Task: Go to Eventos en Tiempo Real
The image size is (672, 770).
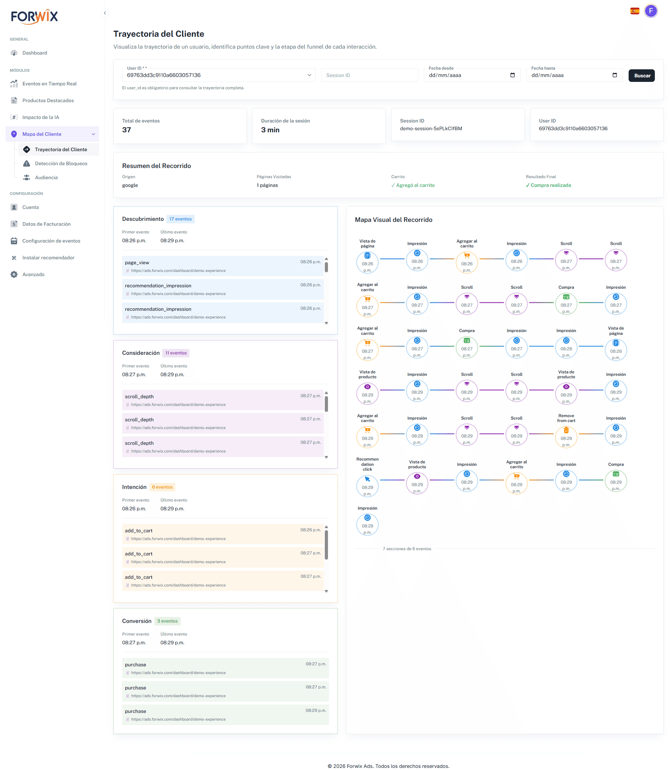Action: tap(49, 84)
